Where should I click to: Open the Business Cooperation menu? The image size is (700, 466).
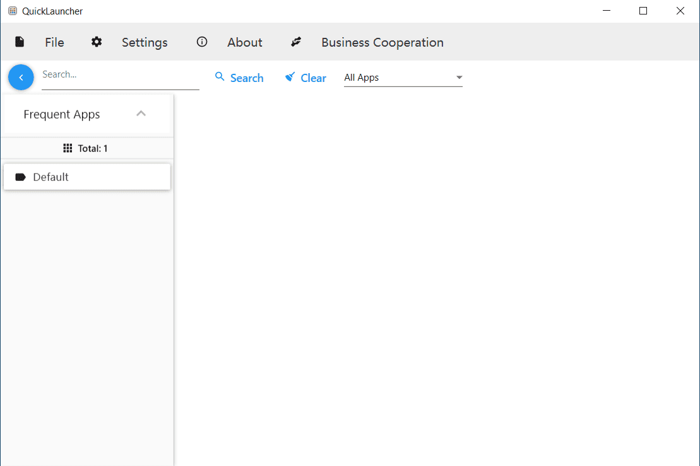tap(382, 42)
